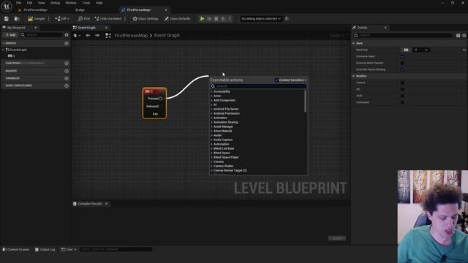Click the Find toolbar button
Screen dimensions: 468x263
tap(84, 19)
